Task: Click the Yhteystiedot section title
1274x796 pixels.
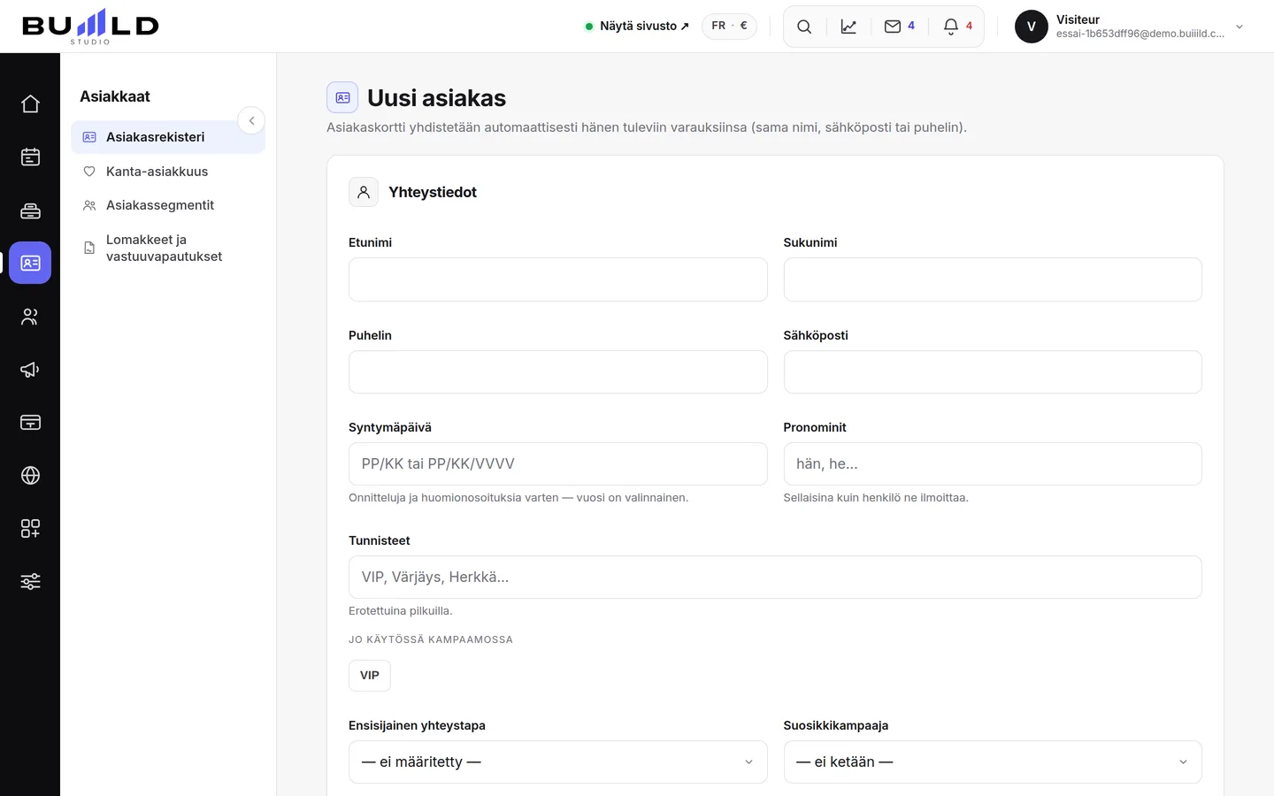Action: pyautogui.click(x=433, y=192)
